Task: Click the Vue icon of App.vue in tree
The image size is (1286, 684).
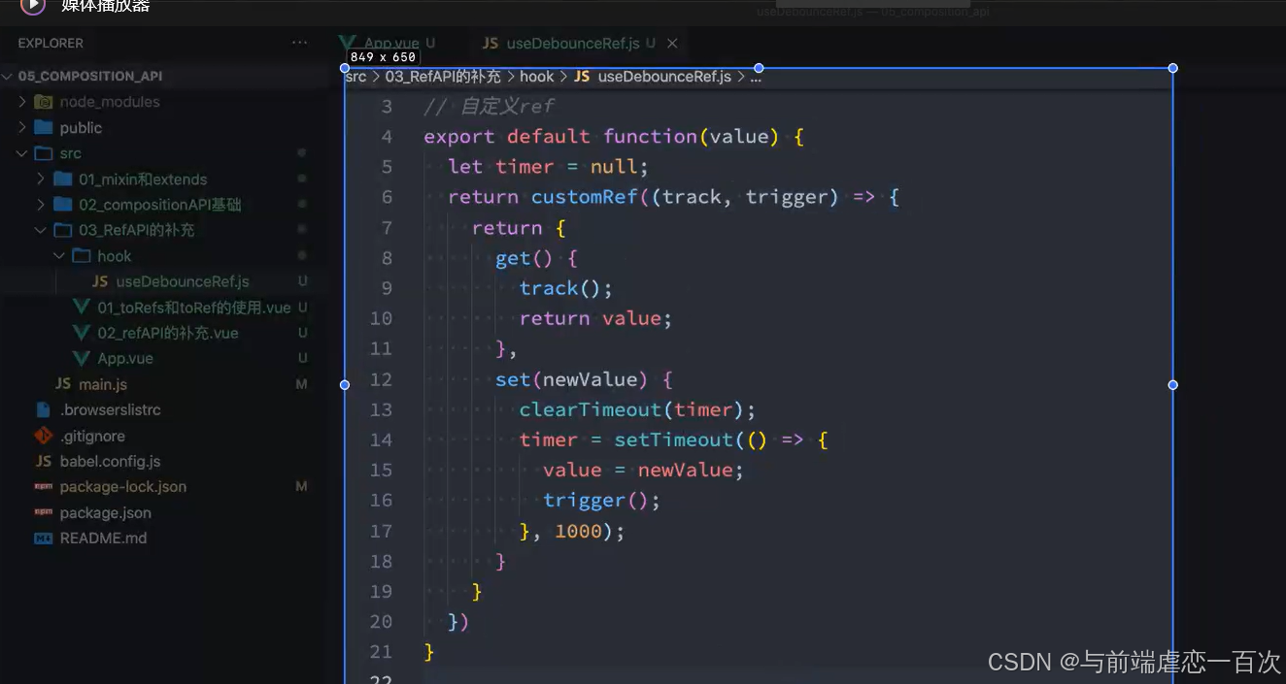Action: 82,358
